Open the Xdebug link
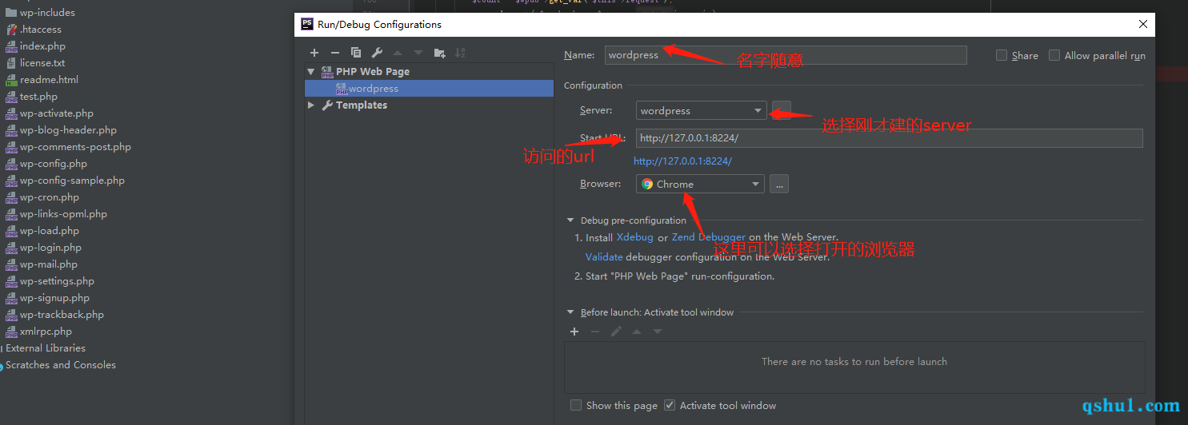This screenshot has height=425, width=1188. tap(635, 237)
